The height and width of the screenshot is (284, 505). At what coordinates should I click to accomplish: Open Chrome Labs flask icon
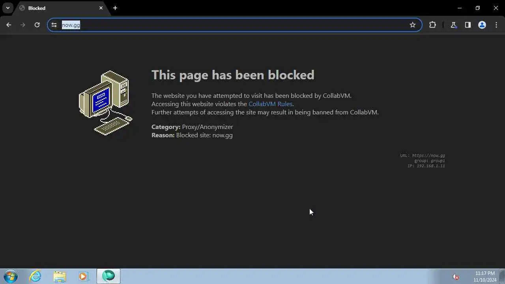[454, 25]
